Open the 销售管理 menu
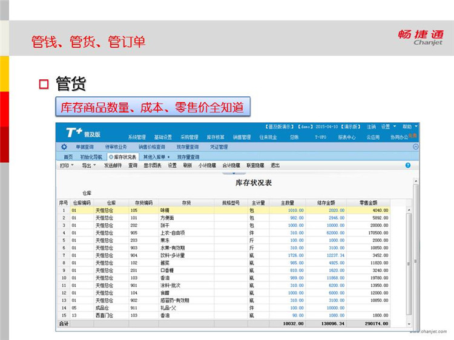The image size is (454, 340). 242,137
